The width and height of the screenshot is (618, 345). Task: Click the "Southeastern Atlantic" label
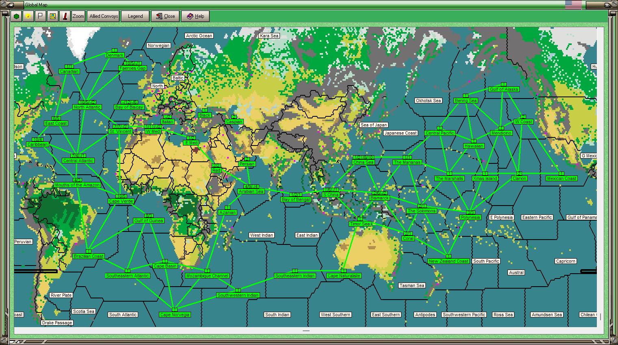tap(128, 276)
